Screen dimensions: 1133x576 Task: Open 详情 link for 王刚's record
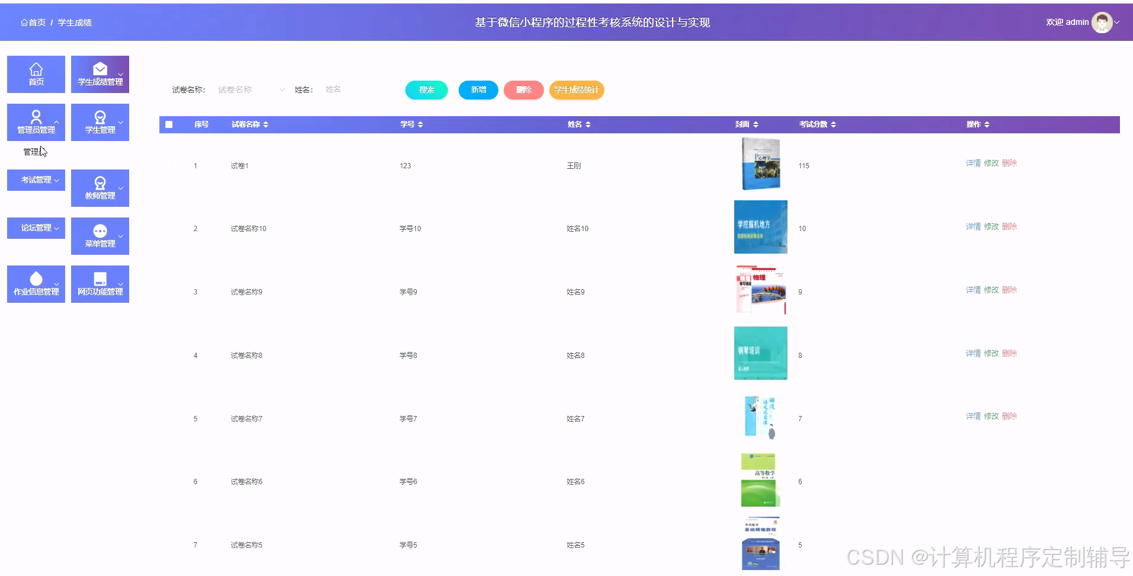tap(972, 162)
